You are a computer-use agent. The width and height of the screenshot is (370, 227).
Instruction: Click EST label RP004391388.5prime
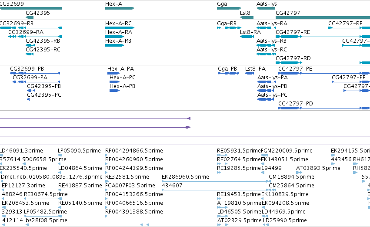tap(134, 212)
